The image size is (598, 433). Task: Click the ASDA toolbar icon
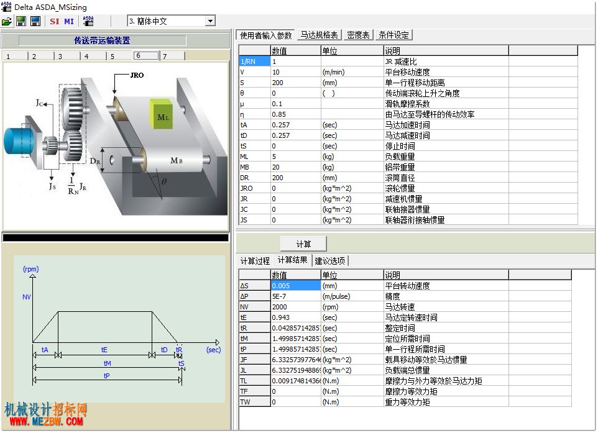(88, 21)
